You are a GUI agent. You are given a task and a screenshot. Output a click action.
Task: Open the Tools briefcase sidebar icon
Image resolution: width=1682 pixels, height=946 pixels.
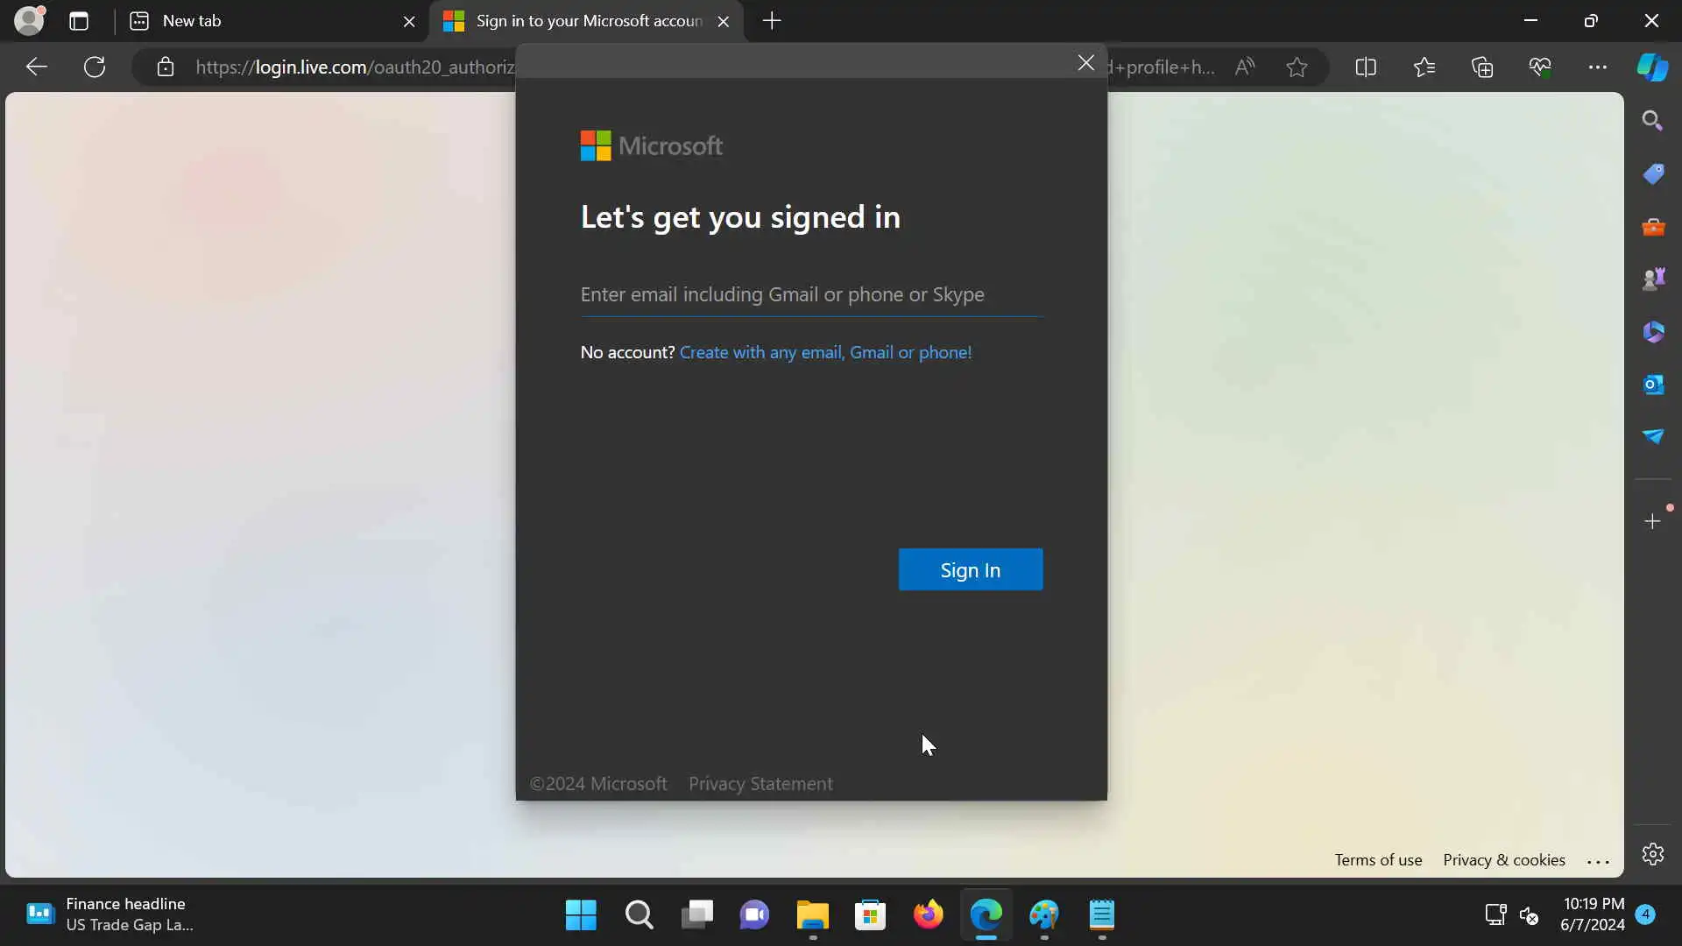[1652, 227]
